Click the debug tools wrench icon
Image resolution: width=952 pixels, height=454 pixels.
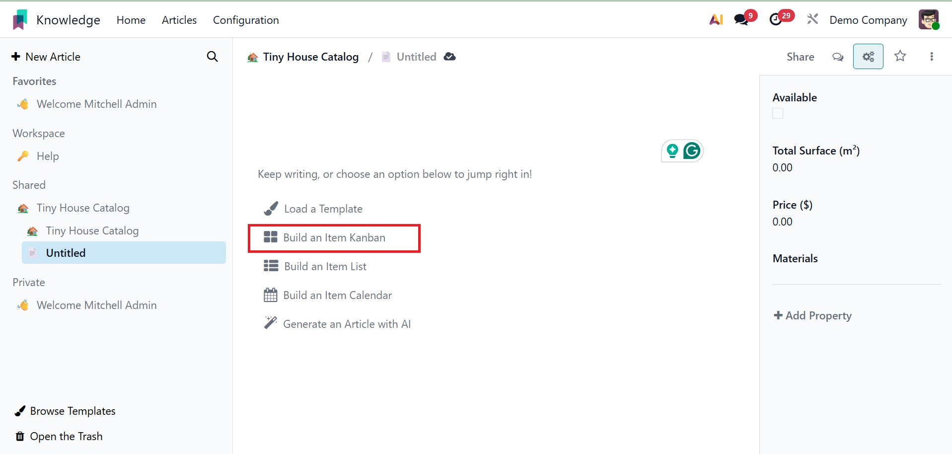pyautogui.click(x=812, y=20)
